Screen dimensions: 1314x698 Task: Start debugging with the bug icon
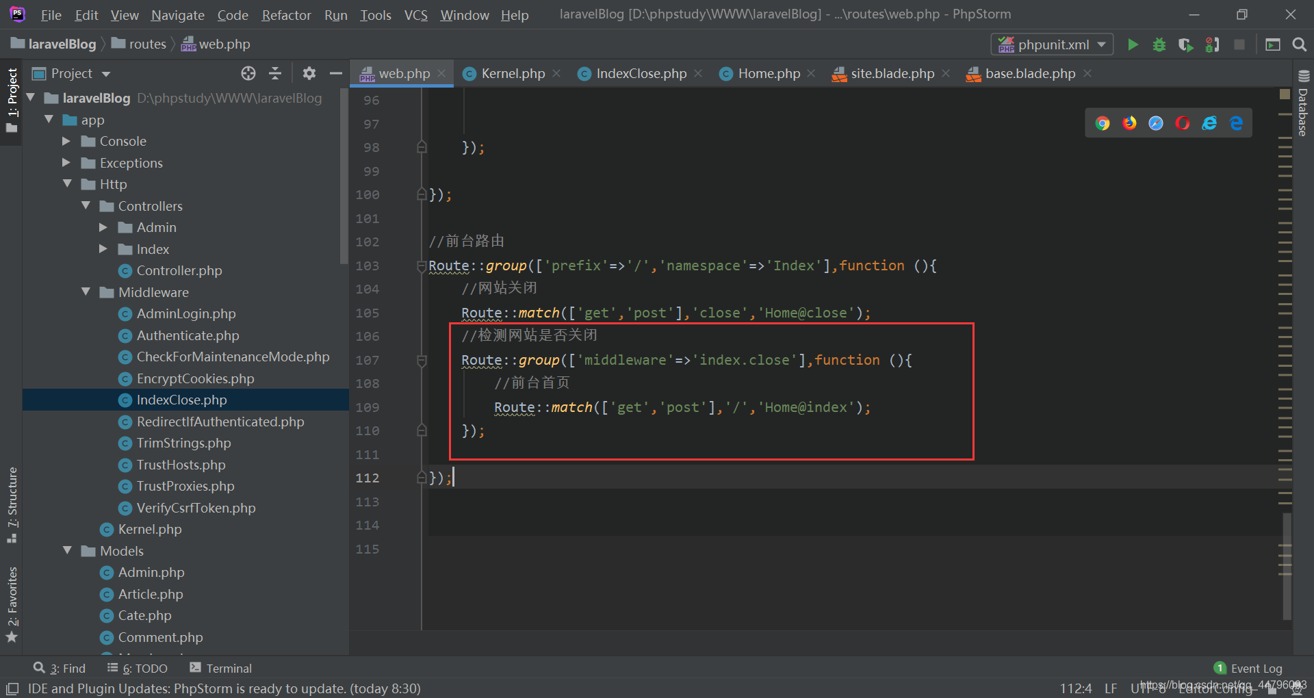[1159, 44]
